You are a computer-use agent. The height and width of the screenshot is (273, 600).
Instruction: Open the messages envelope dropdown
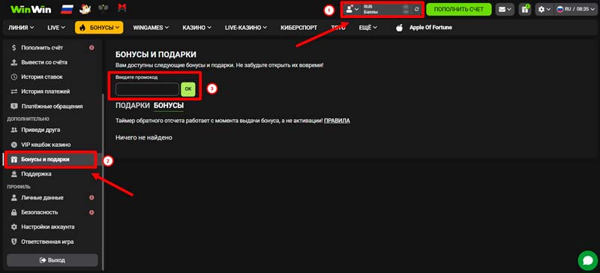coord(505,9)
